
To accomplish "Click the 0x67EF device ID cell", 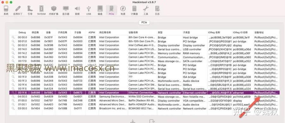I will coord(48,101).
